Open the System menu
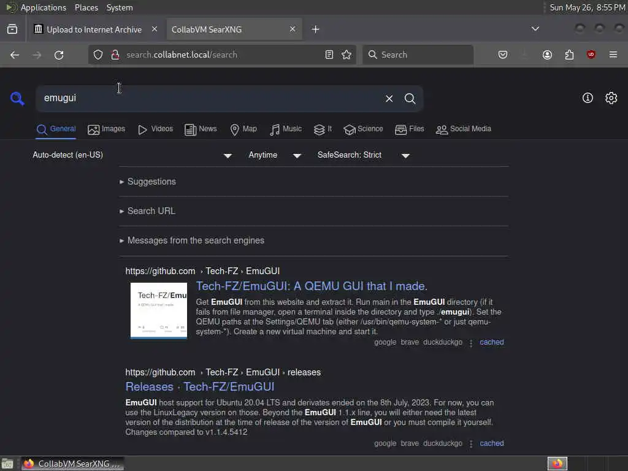This screenshot has width=628, height=471. coord(120,7)
